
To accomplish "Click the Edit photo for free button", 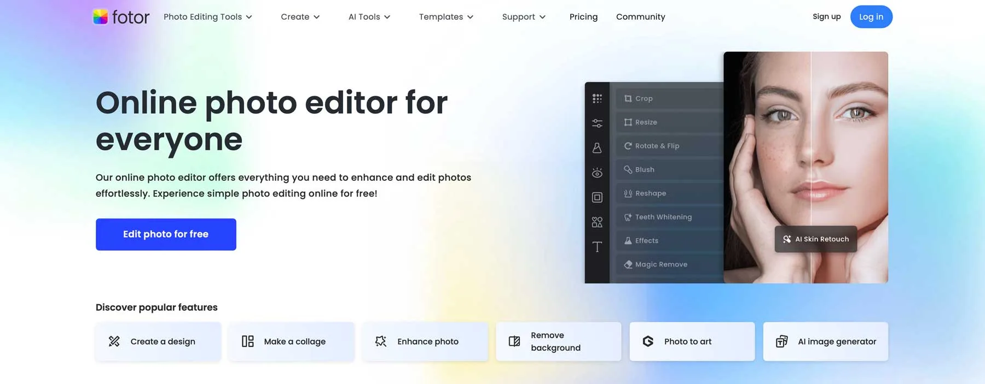I will [166, 234].
